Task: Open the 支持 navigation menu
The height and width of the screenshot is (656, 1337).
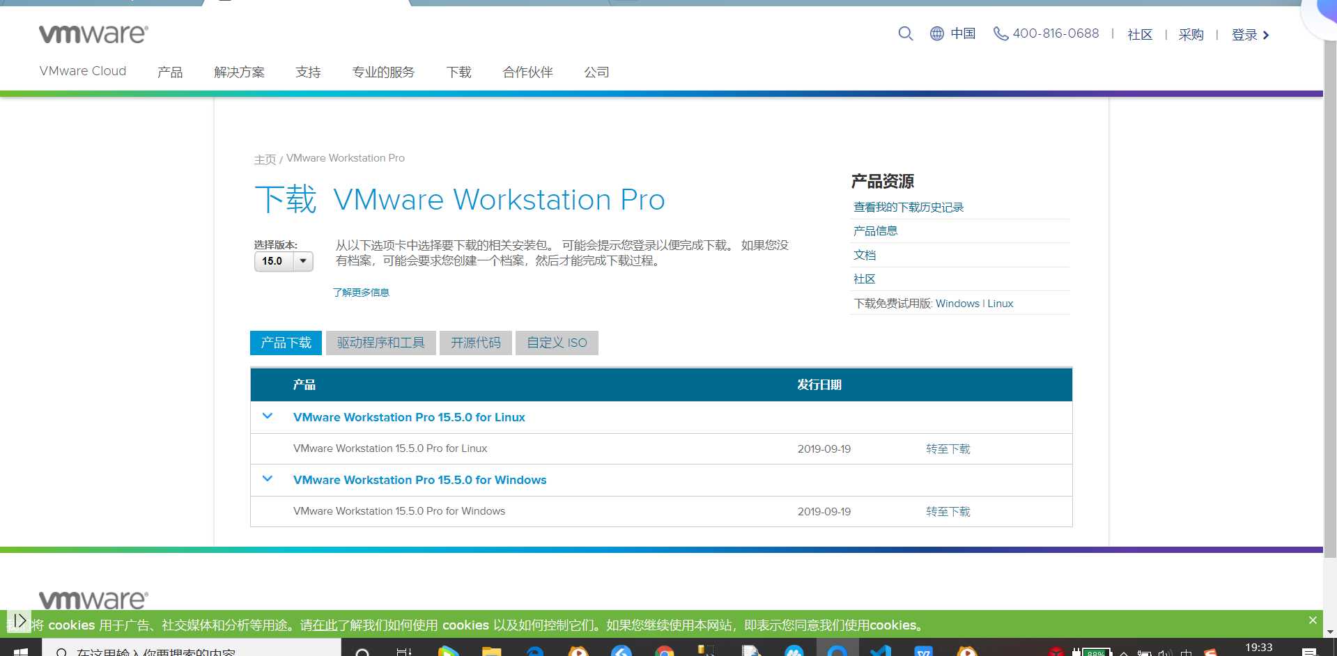Action: tap(308, 72)
